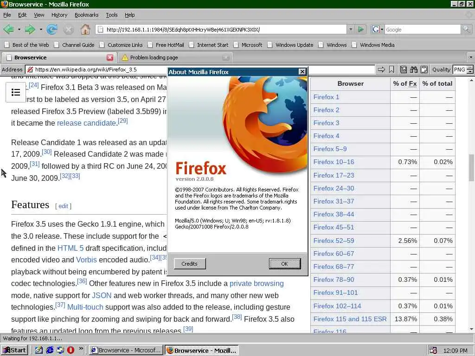This screenshot has width=475, height=356.
Task: Open Find with the binoculars icon
Action: point(414,70)
